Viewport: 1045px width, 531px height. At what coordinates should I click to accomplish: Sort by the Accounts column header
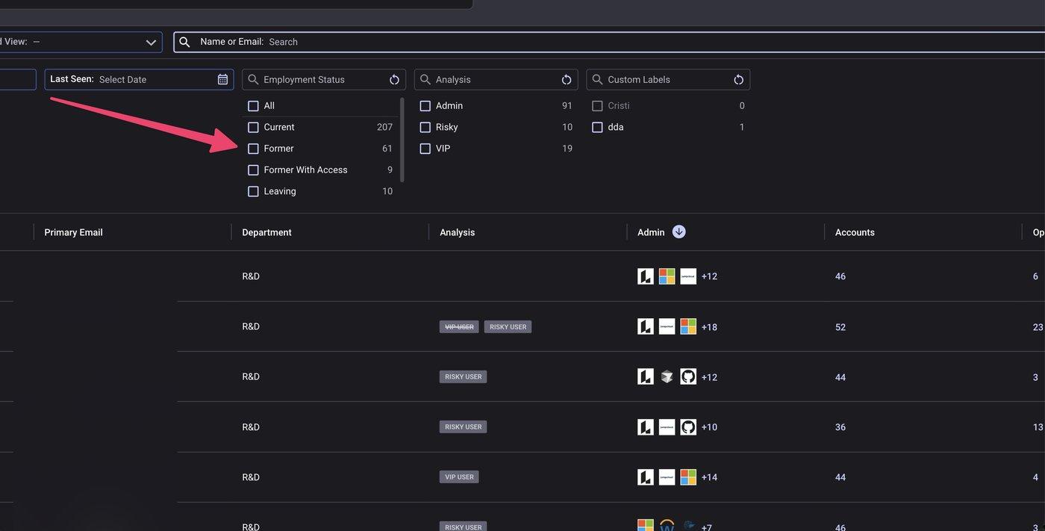(x=855, y=232)
